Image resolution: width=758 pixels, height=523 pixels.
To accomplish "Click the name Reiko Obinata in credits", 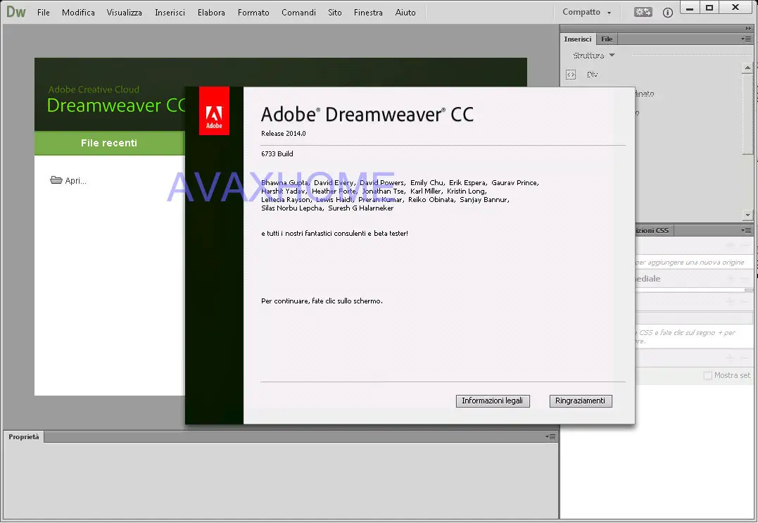I will pos(431,200).
